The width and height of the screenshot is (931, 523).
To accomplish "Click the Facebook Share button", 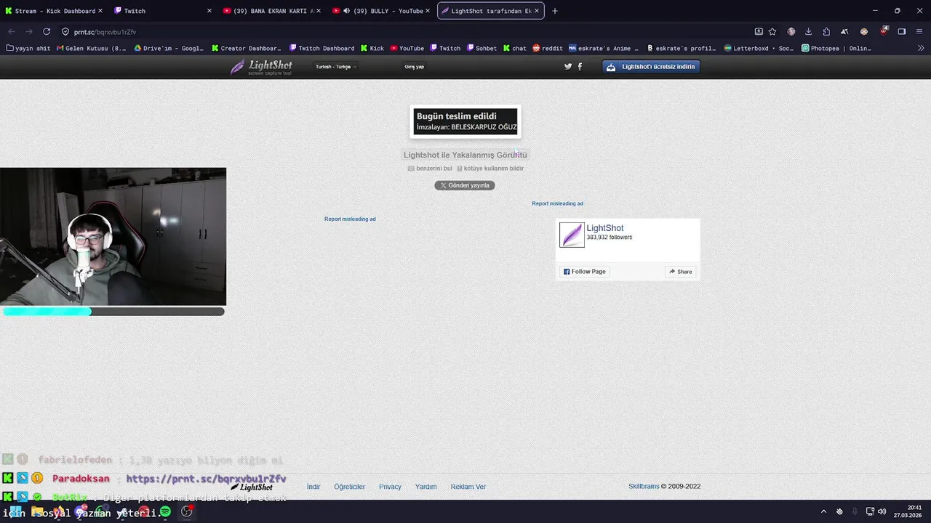I will (x=681, y=272).
